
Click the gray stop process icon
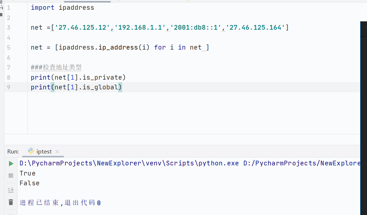11,176
